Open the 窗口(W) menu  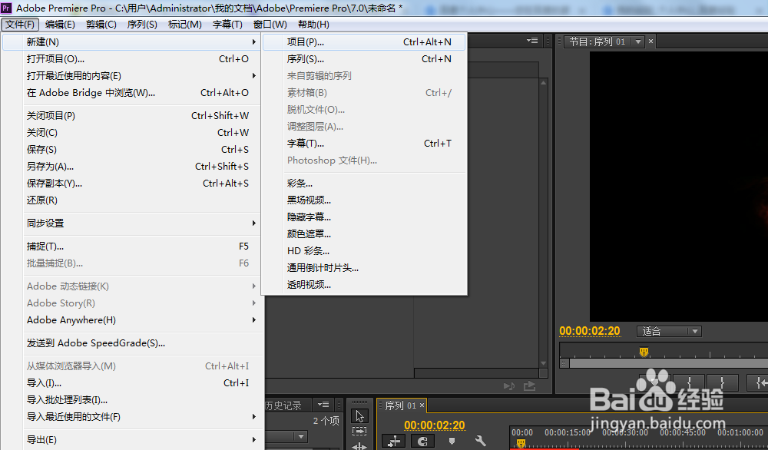point(270,25)
